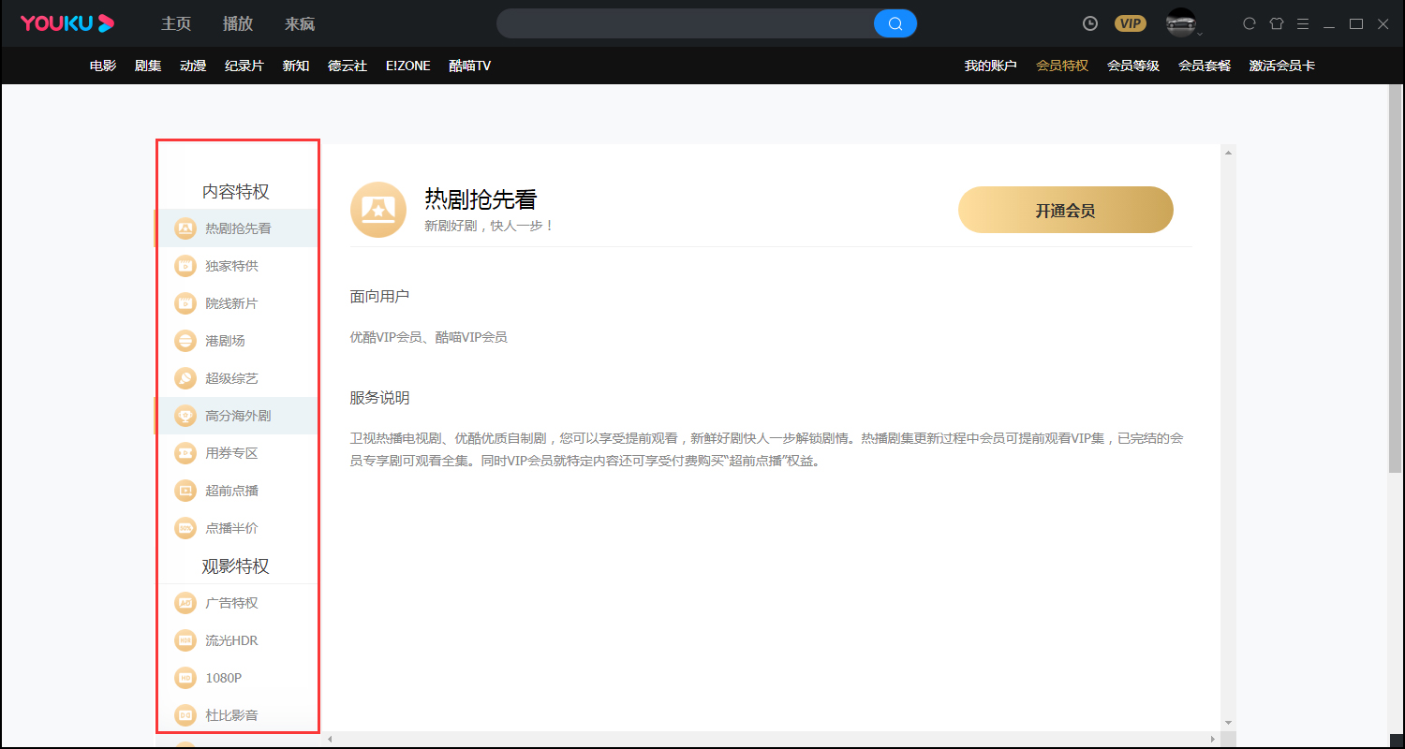
Task: Select the 流光HDR viewing privilege icon
Action: point(185,639)
